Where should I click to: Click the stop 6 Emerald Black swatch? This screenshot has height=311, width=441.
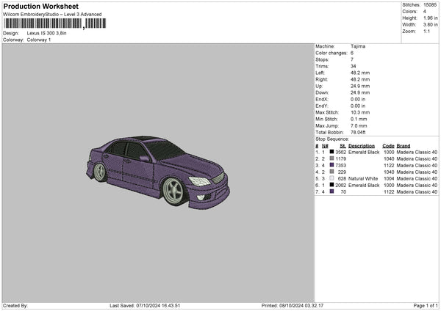332,185
